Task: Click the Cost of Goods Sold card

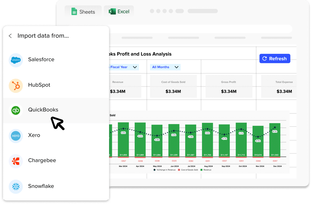Action: (x=173, y=86)
